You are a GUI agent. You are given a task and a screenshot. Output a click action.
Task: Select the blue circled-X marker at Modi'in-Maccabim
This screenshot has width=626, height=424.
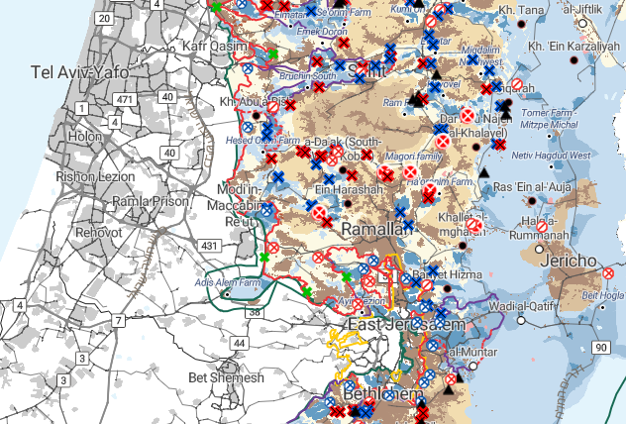[266, 210]
